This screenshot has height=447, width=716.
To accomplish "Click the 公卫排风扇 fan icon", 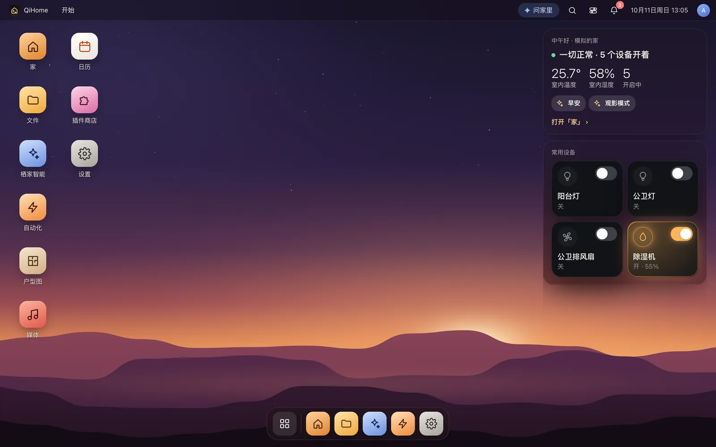I will [x=567, y=237].
